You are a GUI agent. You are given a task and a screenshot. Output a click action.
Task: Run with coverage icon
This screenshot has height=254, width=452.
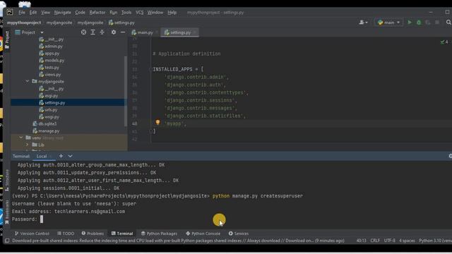click(428, 23)
